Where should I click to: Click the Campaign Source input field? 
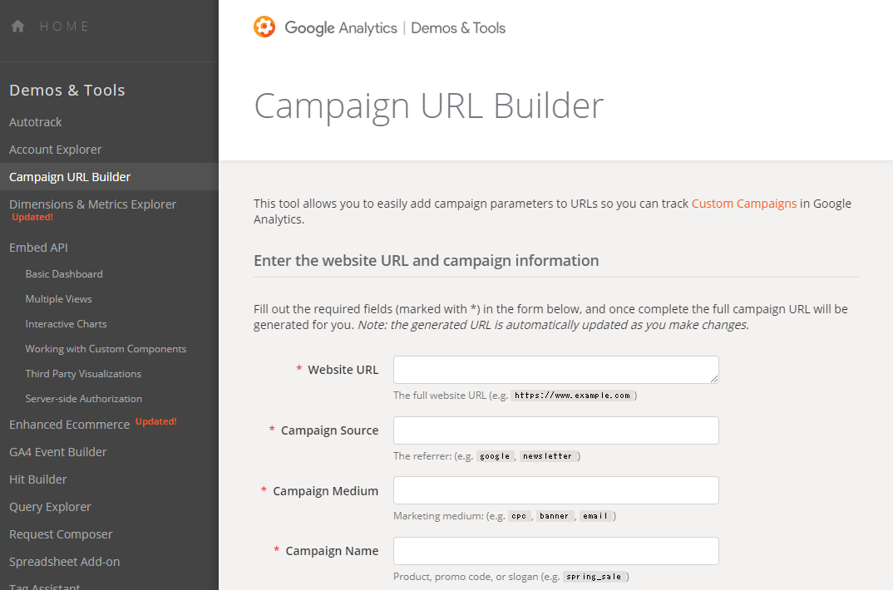pos(556,430)
